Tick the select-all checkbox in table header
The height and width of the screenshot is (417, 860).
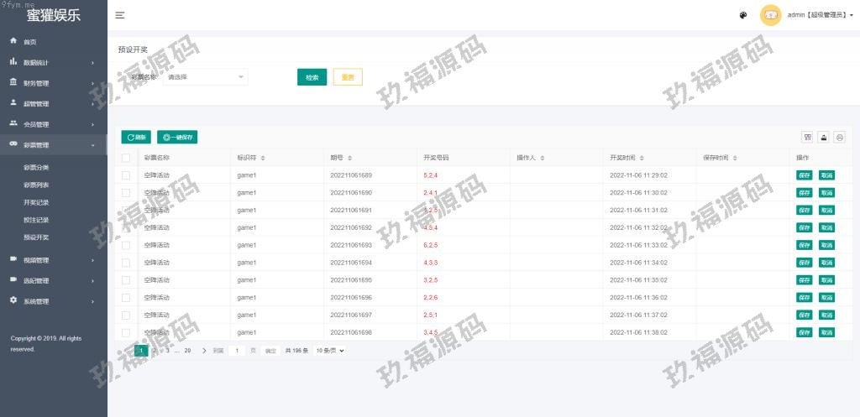coord(126,158)
